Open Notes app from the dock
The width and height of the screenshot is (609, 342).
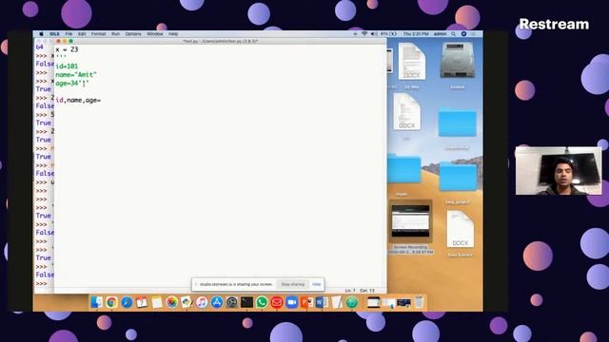coord(156,302)
